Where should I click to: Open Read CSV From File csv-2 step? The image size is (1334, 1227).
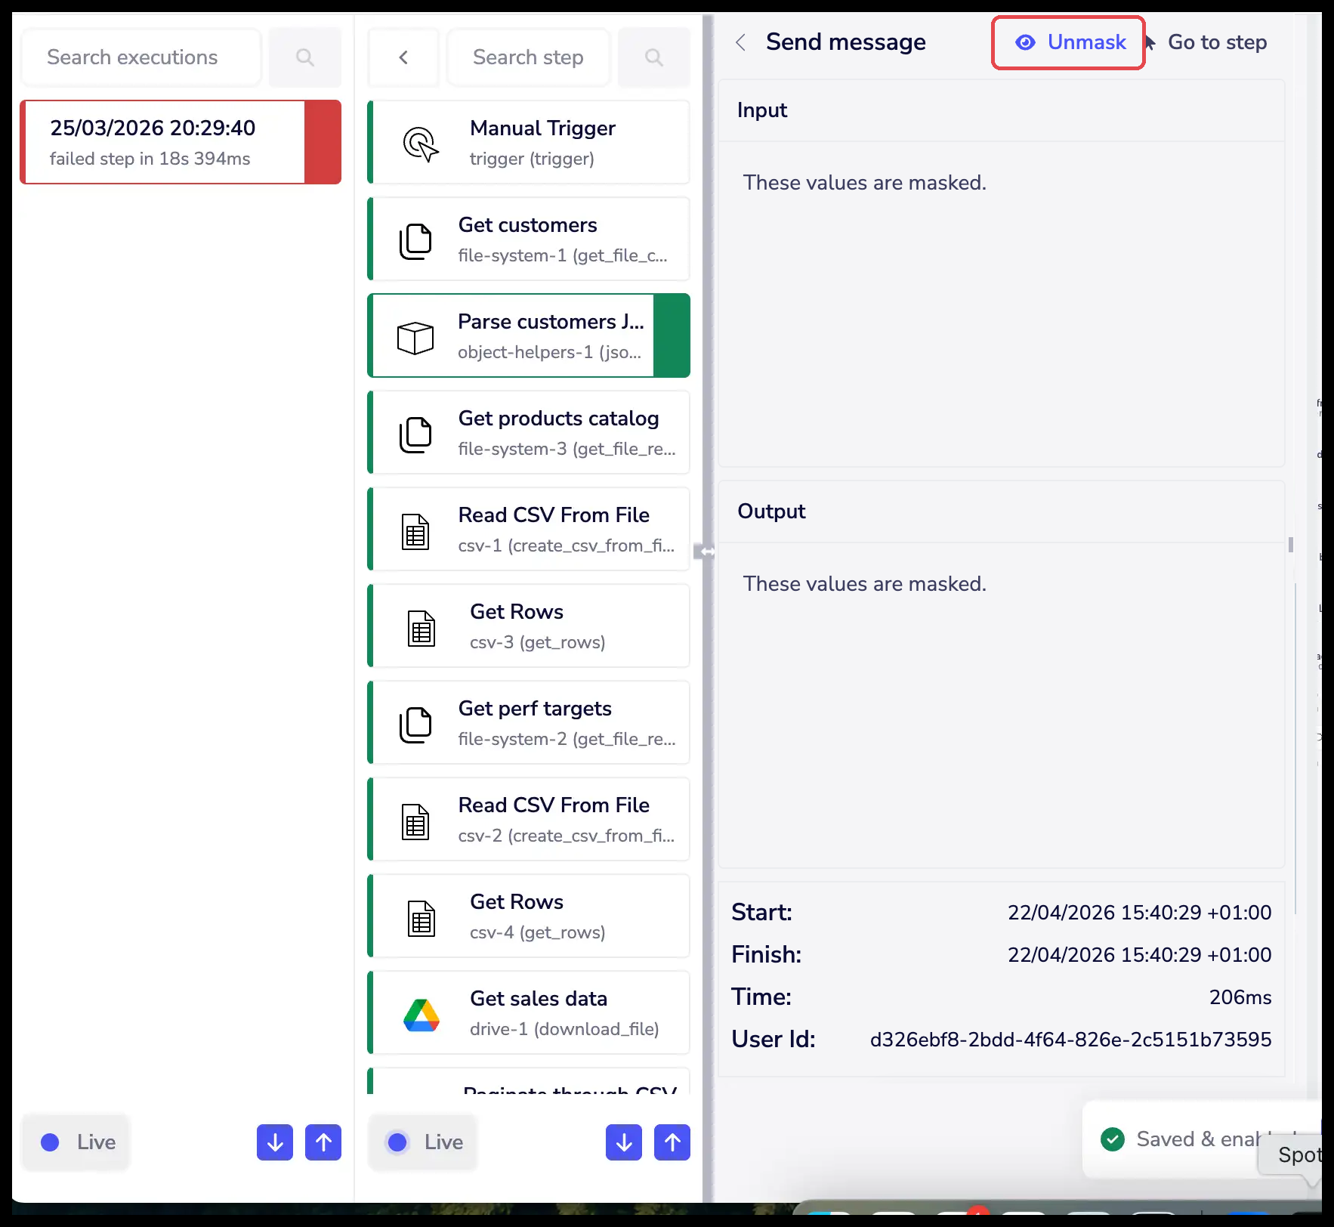pos(529,819)
